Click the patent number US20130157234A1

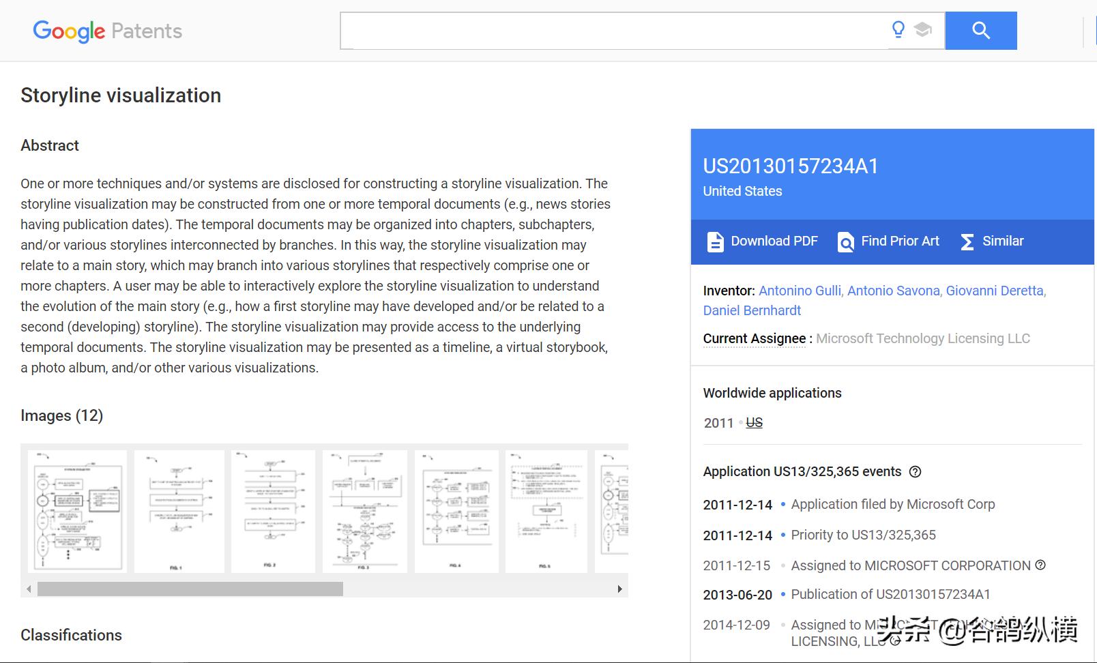791,166
